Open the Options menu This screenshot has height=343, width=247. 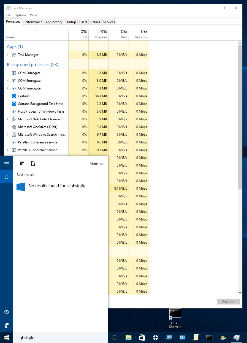coord(20,15)
